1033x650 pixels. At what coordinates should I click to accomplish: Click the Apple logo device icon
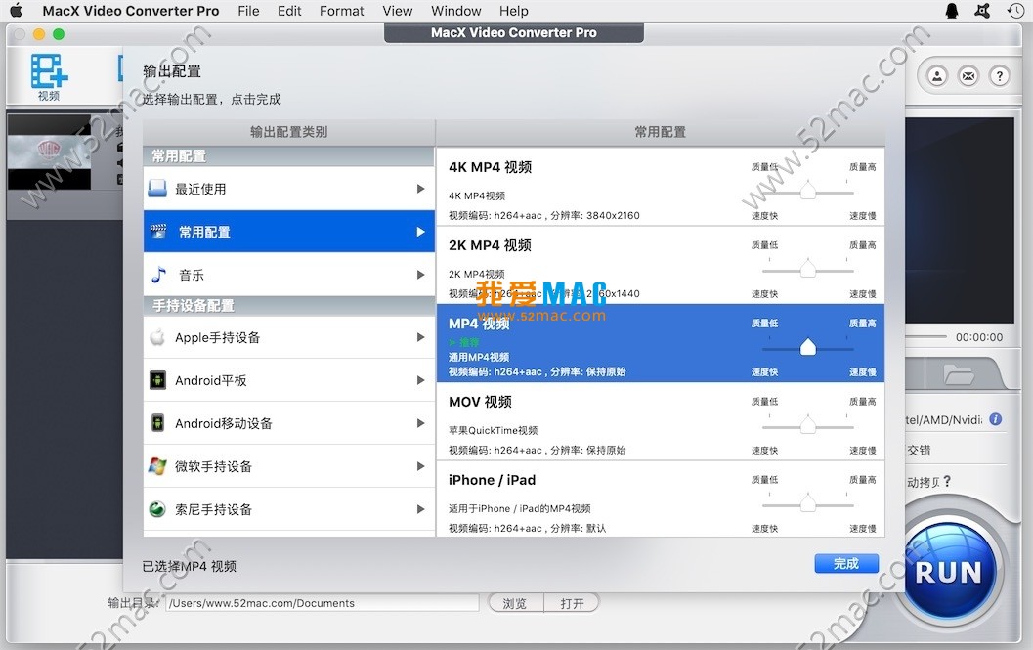click(157, 337)
